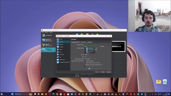Click the gray Discard toolbar icon in Manager
Image resolution: width=171 pixels, height=96 pixels.
pyautogui.click(x=92, y=34)
